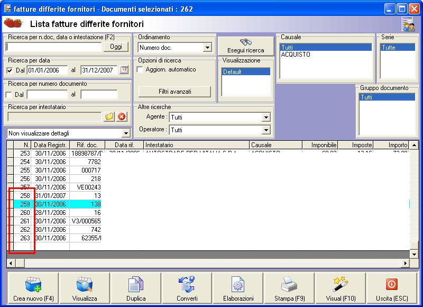Sort by Data Registr. column header

(x=50, y=145)
